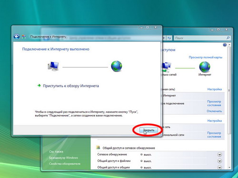Maximize the Network Center background window
This screenshot has width=238, height=178.
point(218,29)
